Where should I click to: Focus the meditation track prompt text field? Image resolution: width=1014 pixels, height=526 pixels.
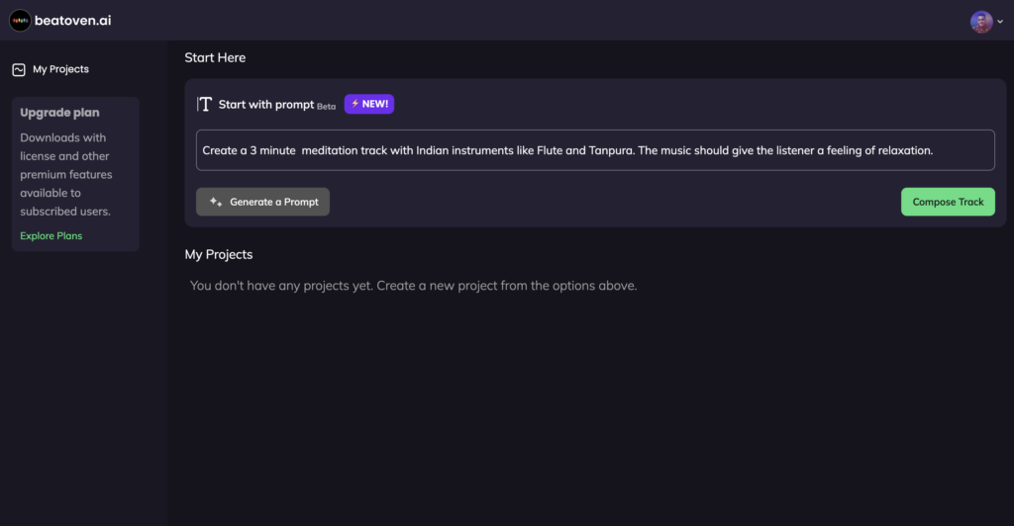pyautogui.click(x=595, y=150)
